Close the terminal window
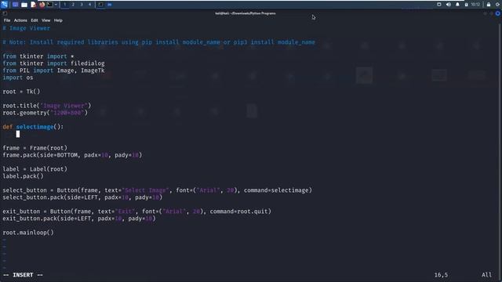The width and height of the screenshot is (502, 282). point(497,13)
